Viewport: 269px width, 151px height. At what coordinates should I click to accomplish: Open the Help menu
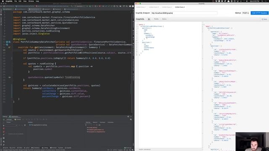point(37,1)
